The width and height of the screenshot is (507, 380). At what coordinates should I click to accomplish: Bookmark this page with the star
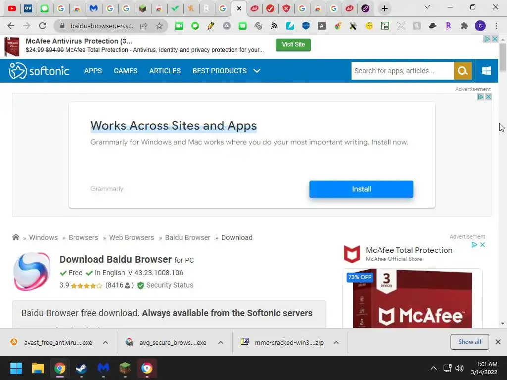click(x=159, y=26)
